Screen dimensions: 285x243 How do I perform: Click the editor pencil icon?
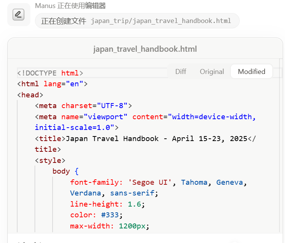click(x=18, y=15)
